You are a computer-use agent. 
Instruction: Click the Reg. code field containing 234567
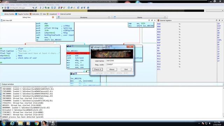(119, 64)
